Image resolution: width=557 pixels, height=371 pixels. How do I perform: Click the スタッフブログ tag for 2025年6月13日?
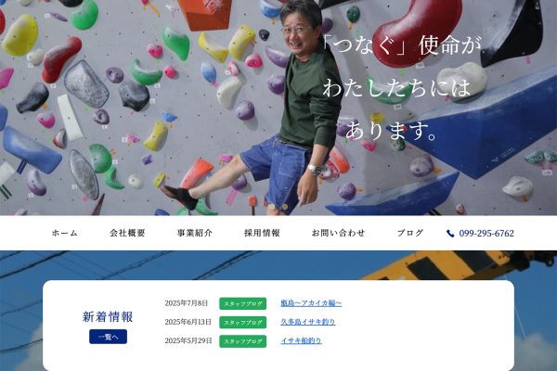[x=242, y=323]
